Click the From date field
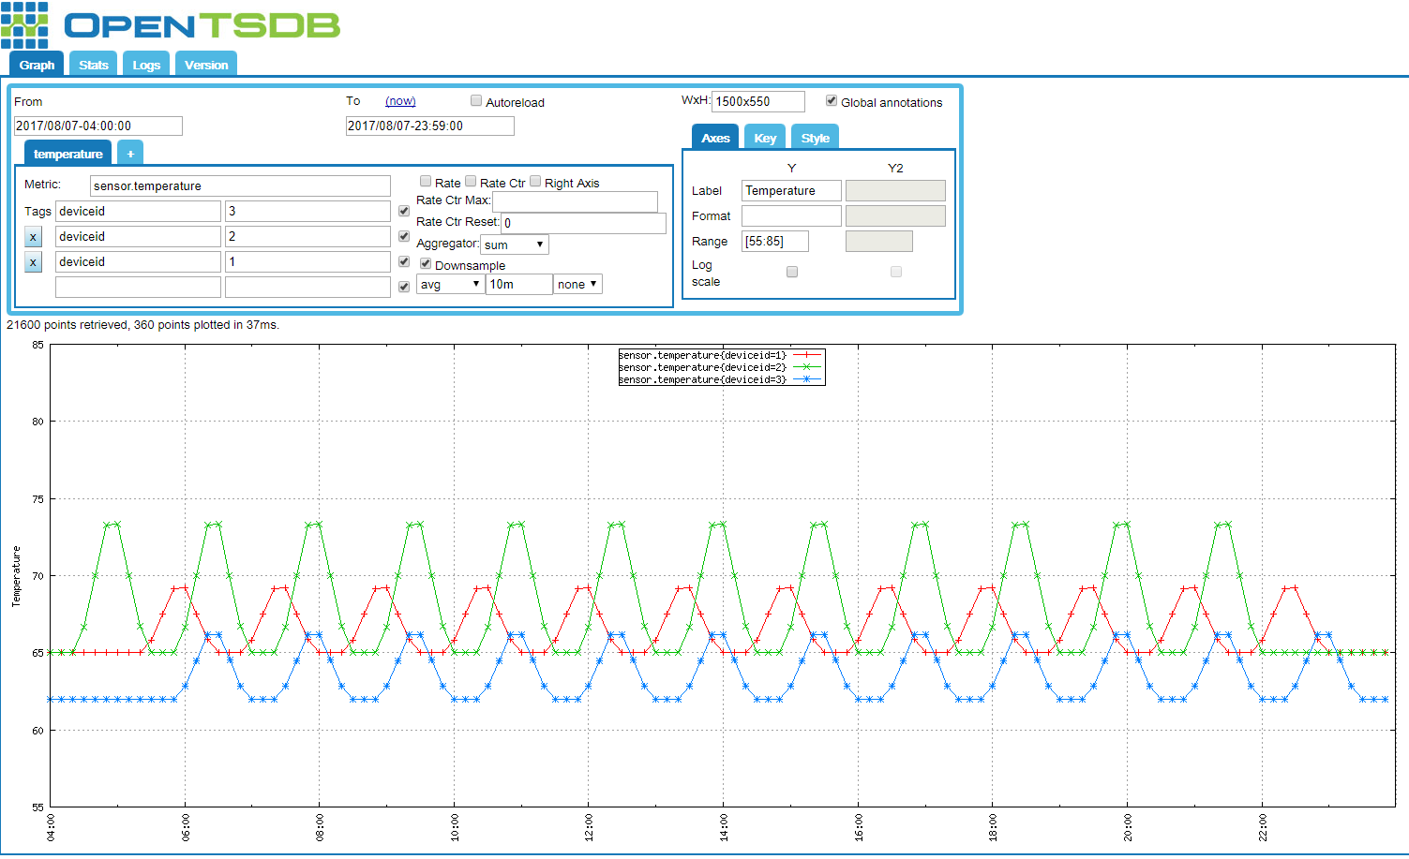The height and width of the screenshot is (859, 1409). pos(98,126)
